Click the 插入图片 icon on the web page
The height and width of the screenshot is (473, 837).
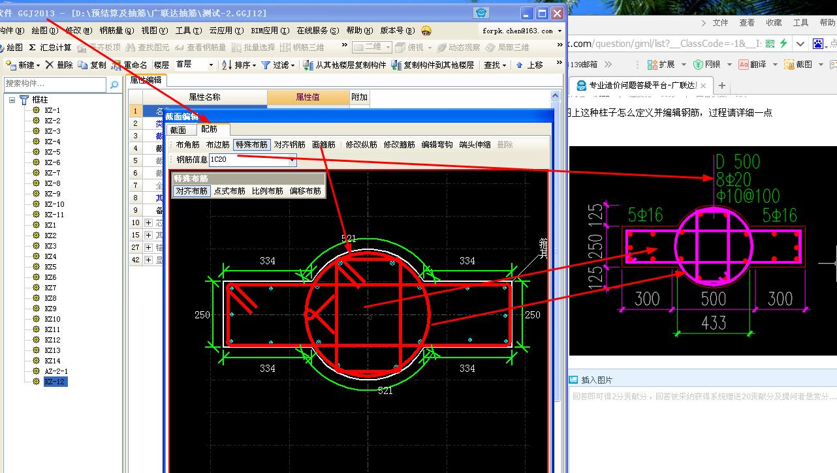[x=573, y=380]
